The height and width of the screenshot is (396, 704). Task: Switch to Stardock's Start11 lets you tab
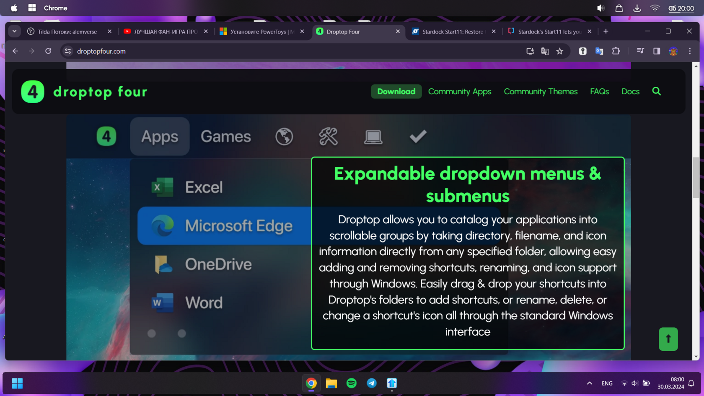pyautogui.click(x=549, y=31)
